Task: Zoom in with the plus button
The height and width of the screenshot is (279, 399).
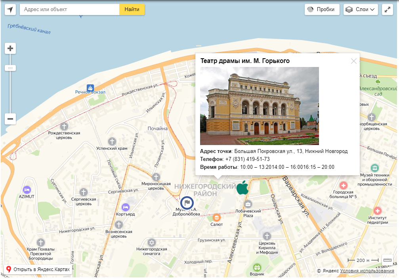Action: click(10, 49)
